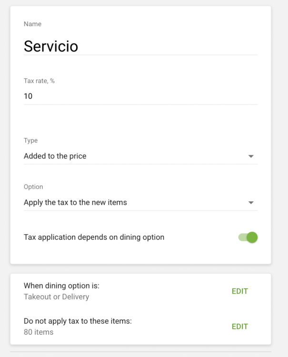Click the Name label above Servicio
The height and width of the screenshot is (357, 288).
(32, 24)
